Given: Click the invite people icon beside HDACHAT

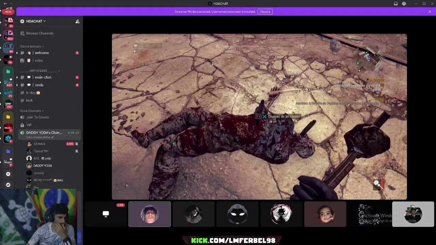Looking at the screenshot, I should (x=77, y=21).
